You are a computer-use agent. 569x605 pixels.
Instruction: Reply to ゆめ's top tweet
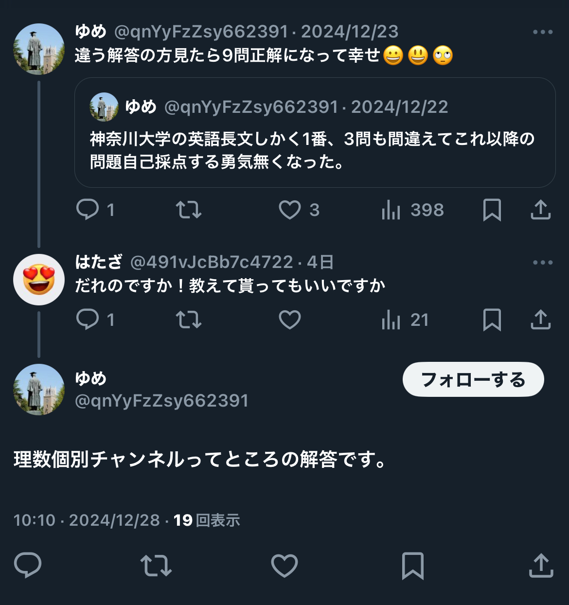point(95,210)
